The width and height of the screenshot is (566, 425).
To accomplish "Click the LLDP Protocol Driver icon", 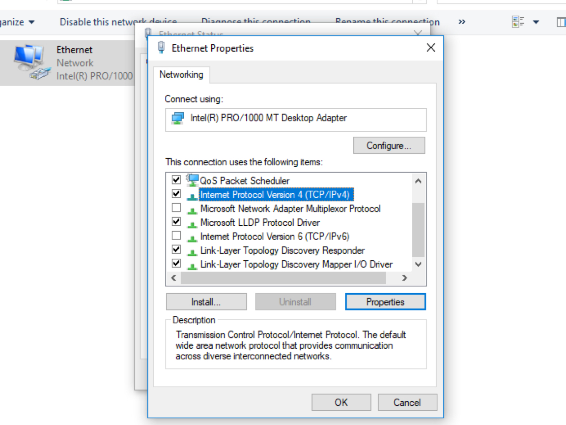I will coord(192,224).
